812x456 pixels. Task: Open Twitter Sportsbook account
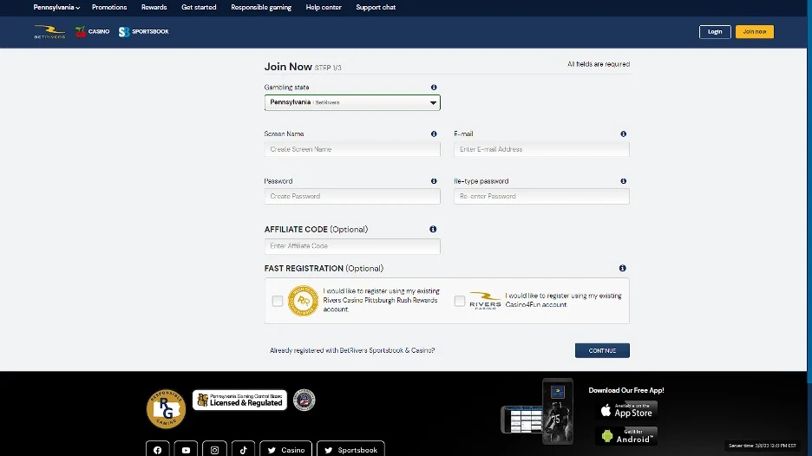[350, 449]
